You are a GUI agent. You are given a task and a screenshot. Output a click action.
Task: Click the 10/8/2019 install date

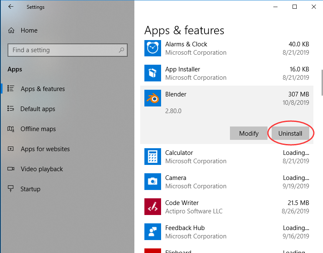point(296,103)
